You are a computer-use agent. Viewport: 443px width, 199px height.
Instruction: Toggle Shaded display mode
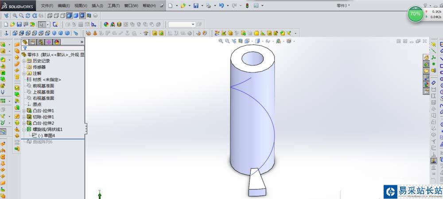coord(76,16)
